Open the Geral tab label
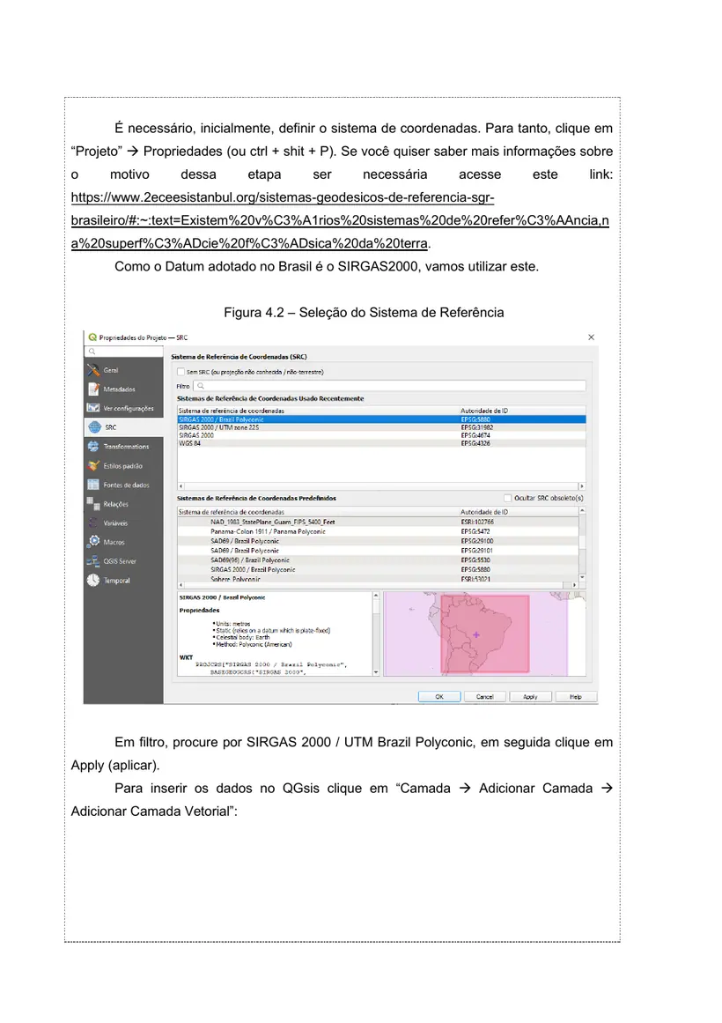 [111, 370]
